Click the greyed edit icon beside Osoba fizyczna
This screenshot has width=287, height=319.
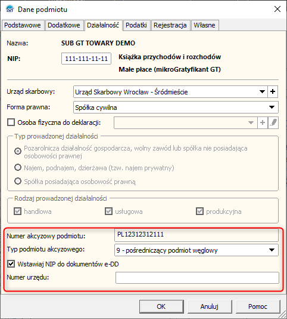273,122
